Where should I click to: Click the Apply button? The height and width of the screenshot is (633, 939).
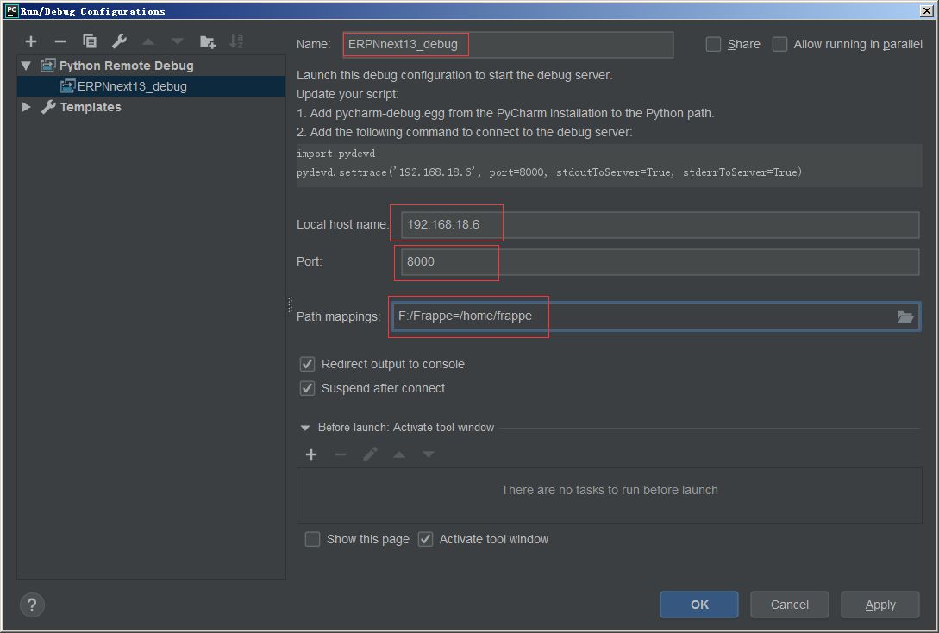pyautogui.click(x=880, y=605)
